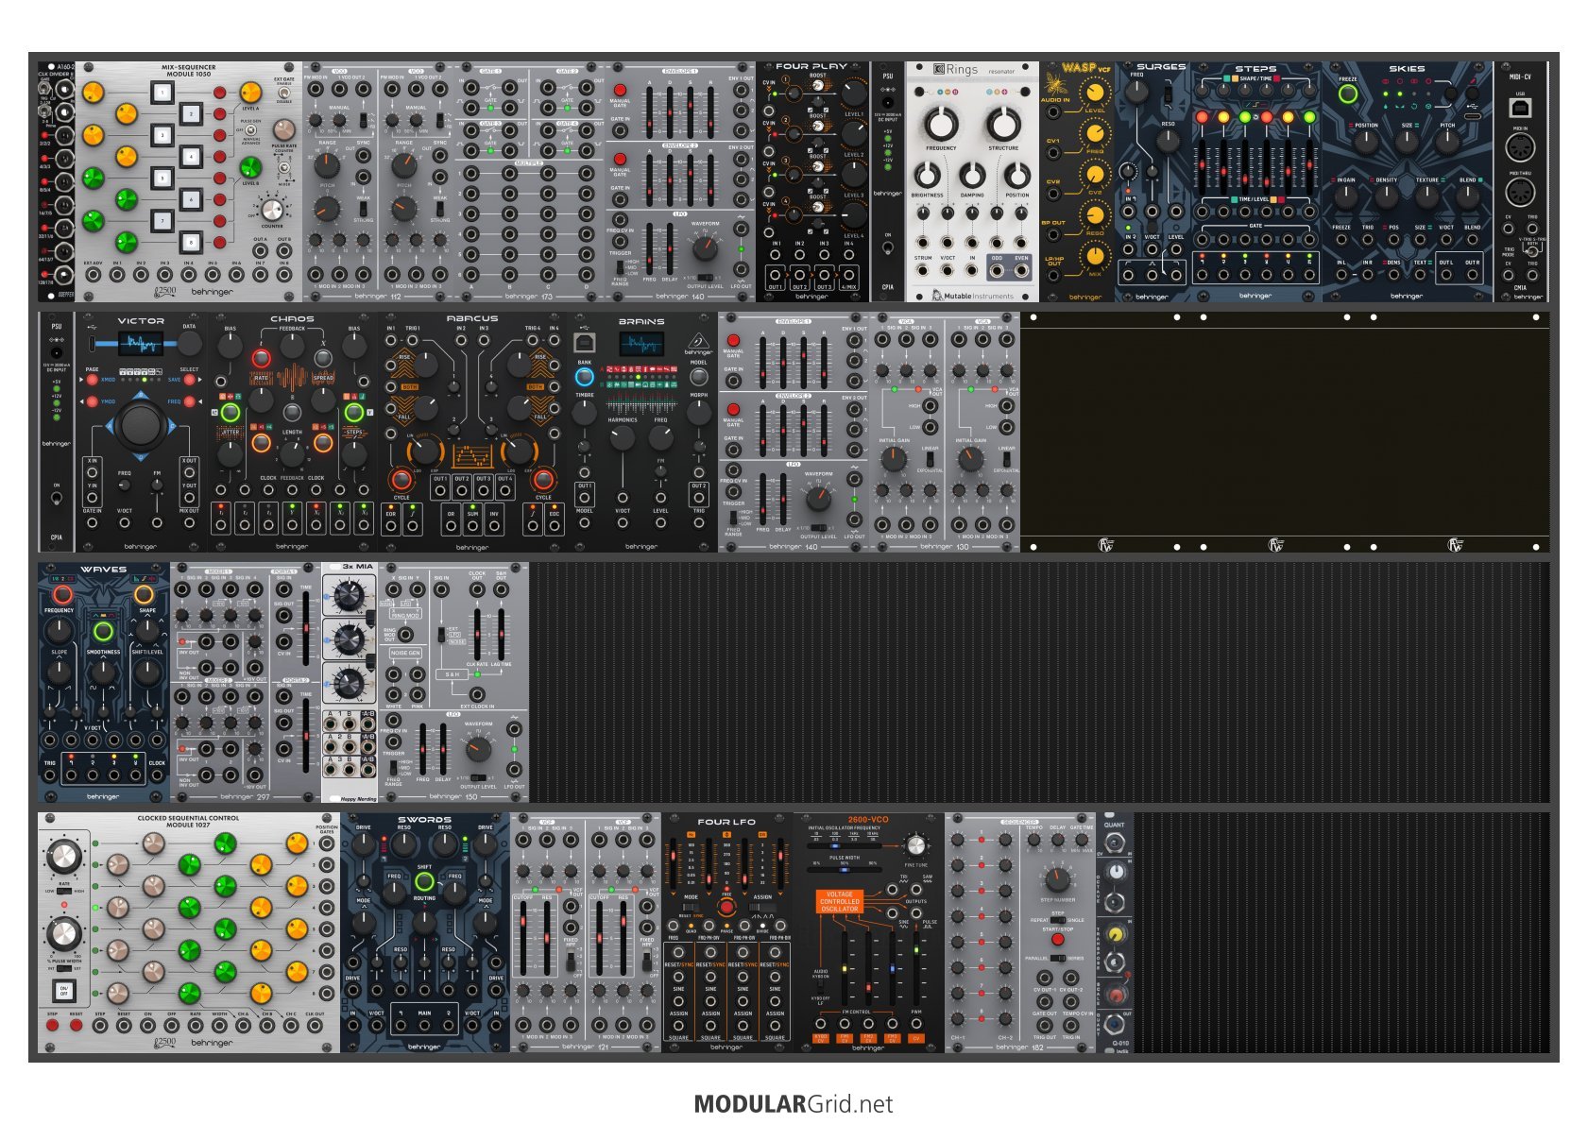This screenshot has width=1588, height=1124.
Task: Click the joystick on Victor module
Action: 141,425
